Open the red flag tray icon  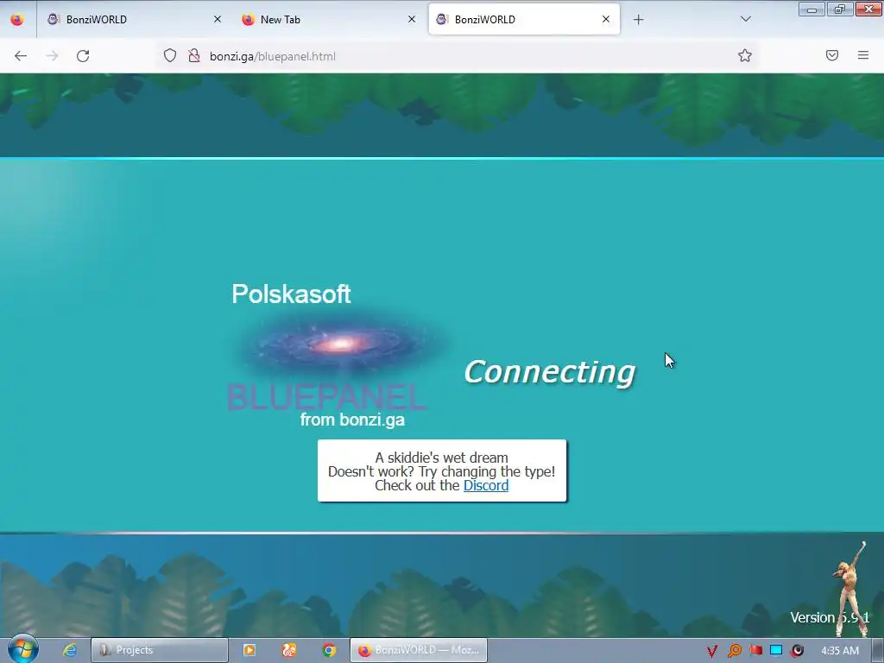tap(755, 651)
